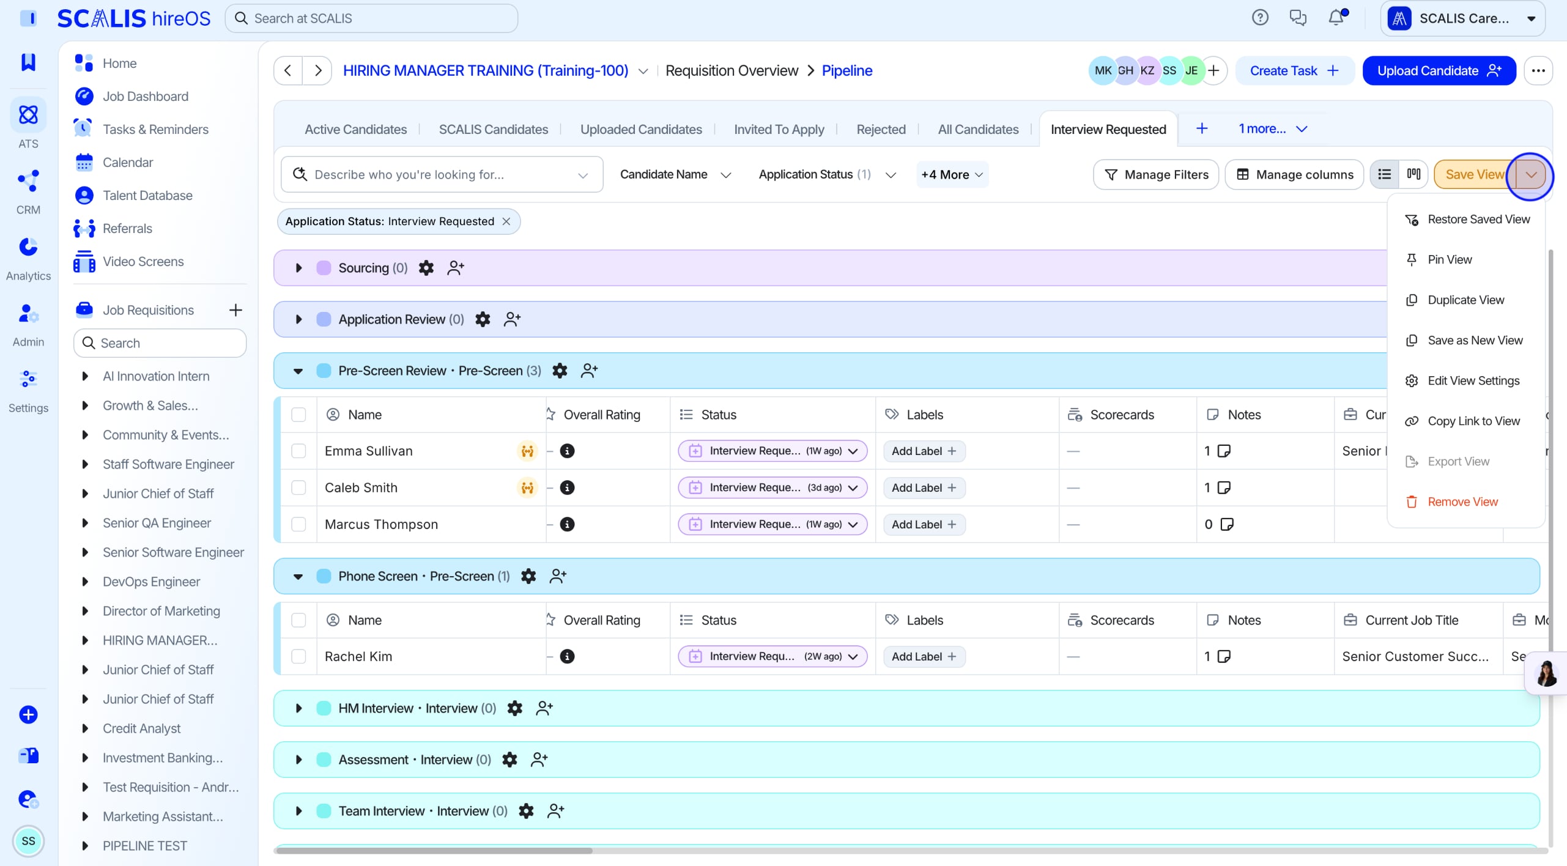The image size is (1567, 866).
Task: Select Emma Sullivan's row checkbox
Action: click(x=298, y=451)
